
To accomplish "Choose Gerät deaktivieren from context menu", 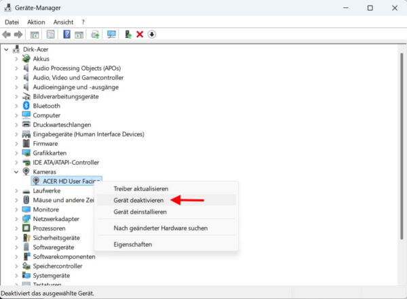I will click(166, 200).
